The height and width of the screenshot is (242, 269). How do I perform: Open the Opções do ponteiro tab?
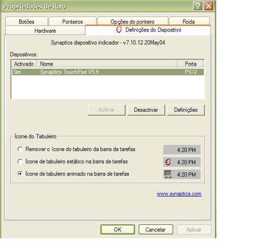pyautogui.click(x=133, y=22)
